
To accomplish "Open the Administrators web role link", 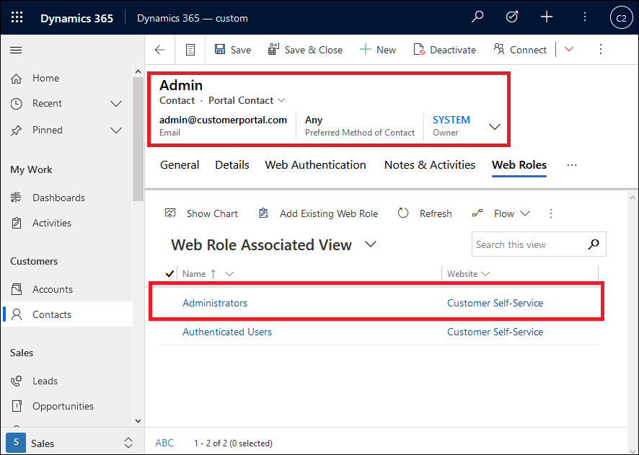I will point(215,303).
